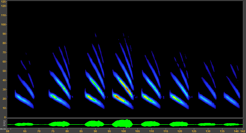Click the 142 msec time axis end label
The image size is (246, 133).
(243, 131)
